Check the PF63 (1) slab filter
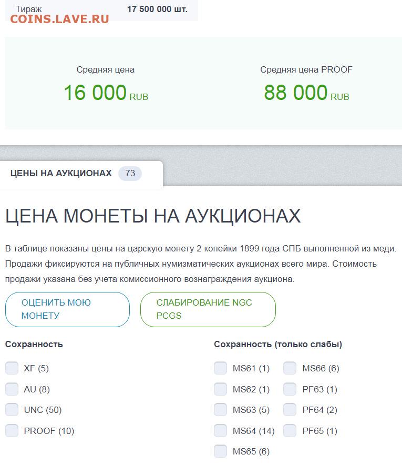 click(x=290, y=389)
